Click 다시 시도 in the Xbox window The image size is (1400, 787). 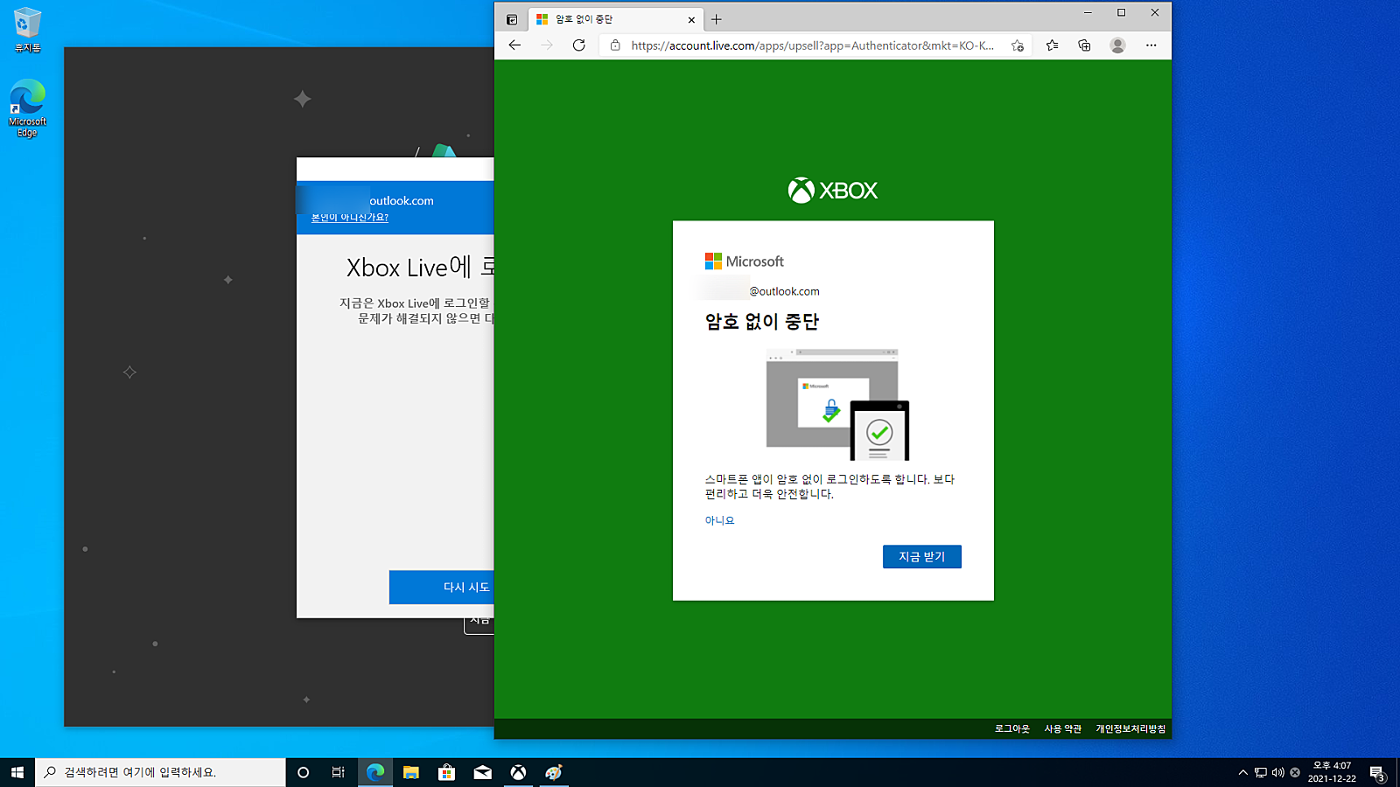click(442, 588)
